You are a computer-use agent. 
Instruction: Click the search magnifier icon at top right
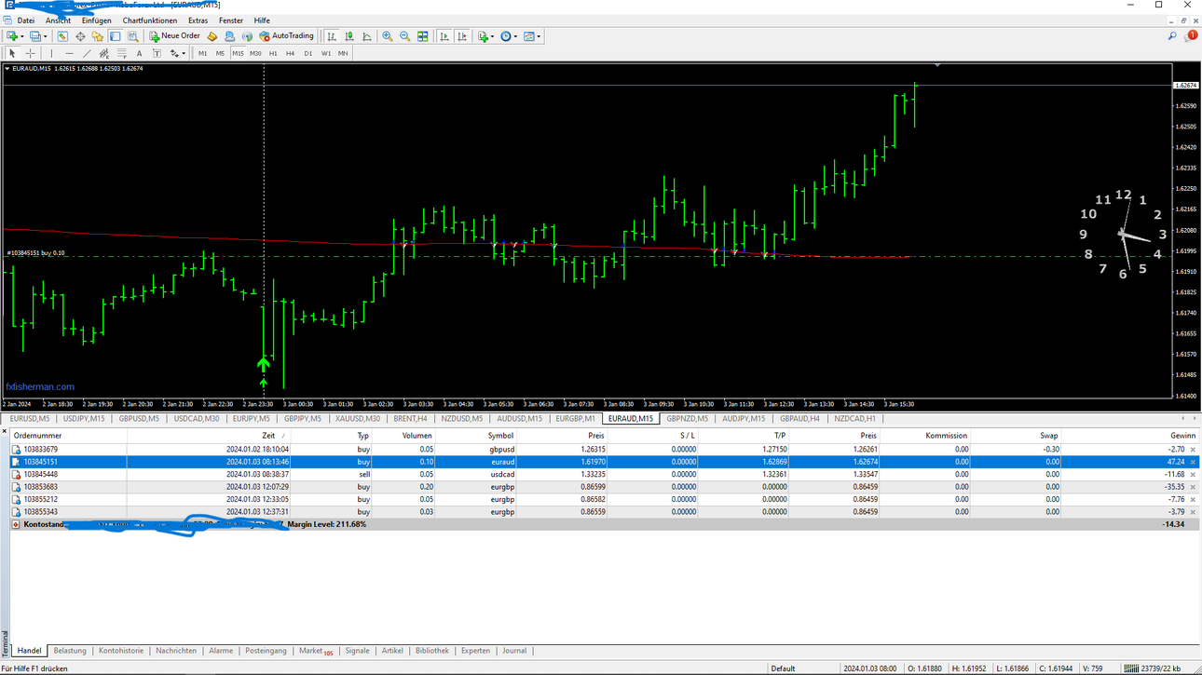(x=1172, y=36)
